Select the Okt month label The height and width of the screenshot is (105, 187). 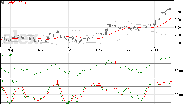pos(68,50)
